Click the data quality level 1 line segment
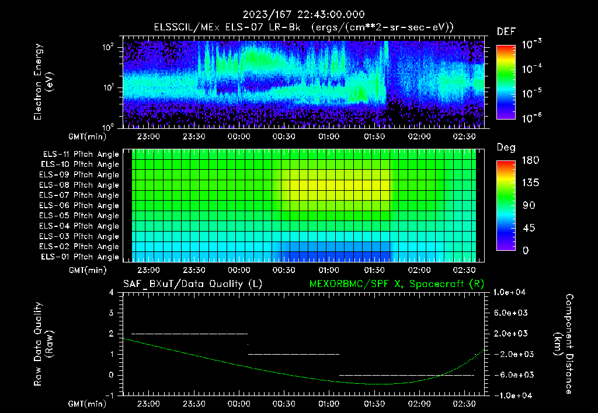Screen dimensions: 598x413 (x=294, y=354)
